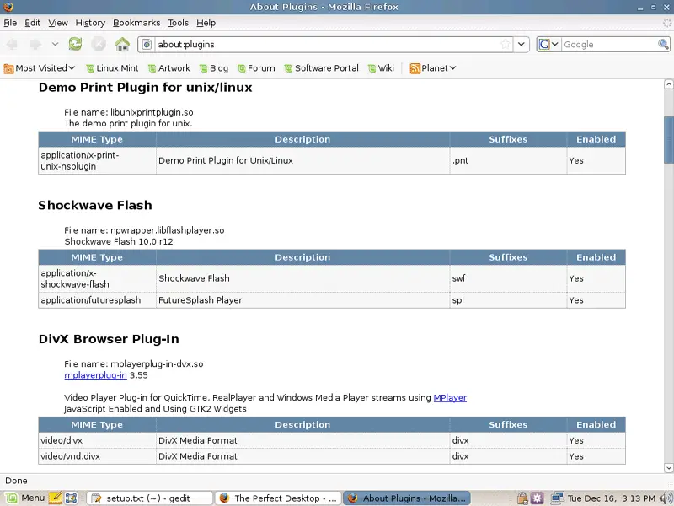The height and width of the screenshot is (506, 674).
Task: Switch to setup.txt gedit window
Action: coord(149,498)
